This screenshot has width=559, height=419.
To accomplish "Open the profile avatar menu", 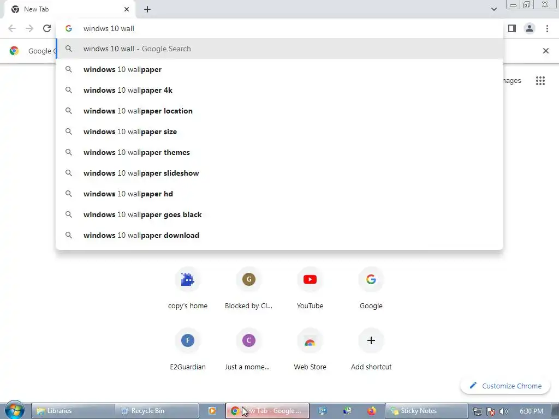I will coord(530,28).
